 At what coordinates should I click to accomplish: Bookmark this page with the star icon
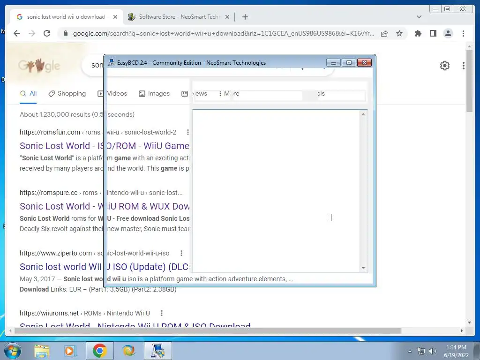(399, 33)
